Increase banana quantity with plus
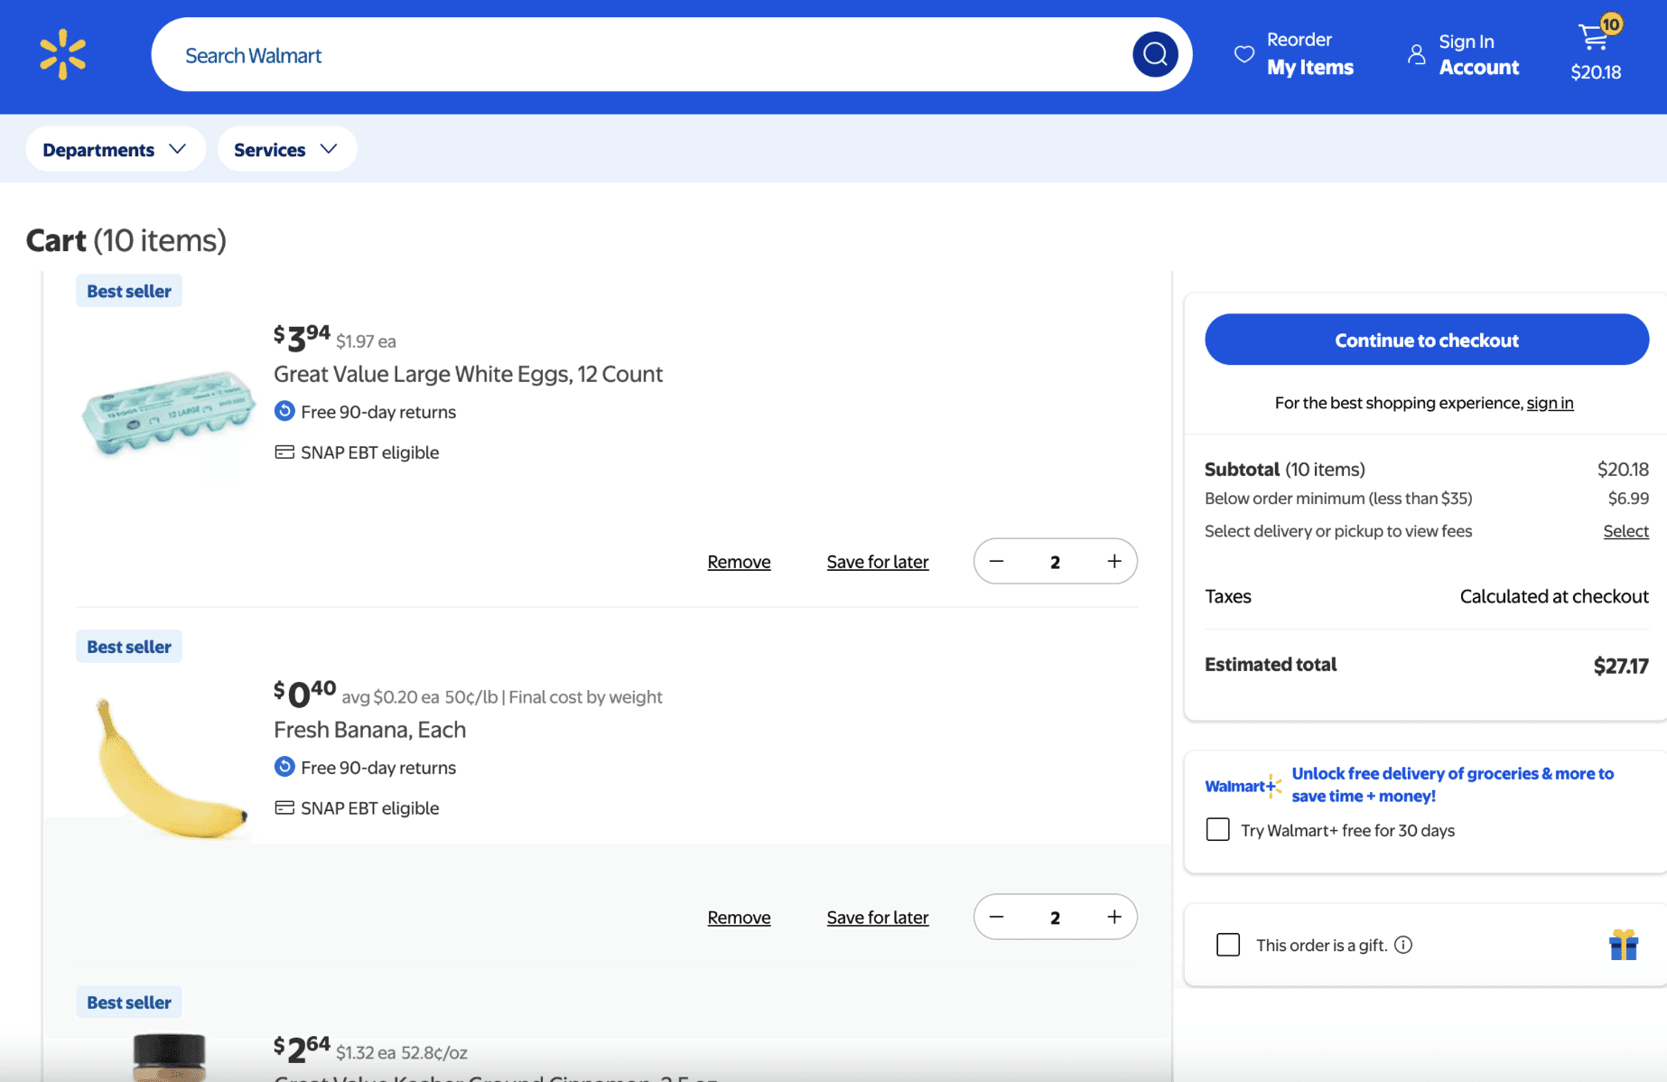The height and width of the screenshot is (1082, 1667). tap(1114, 917)
